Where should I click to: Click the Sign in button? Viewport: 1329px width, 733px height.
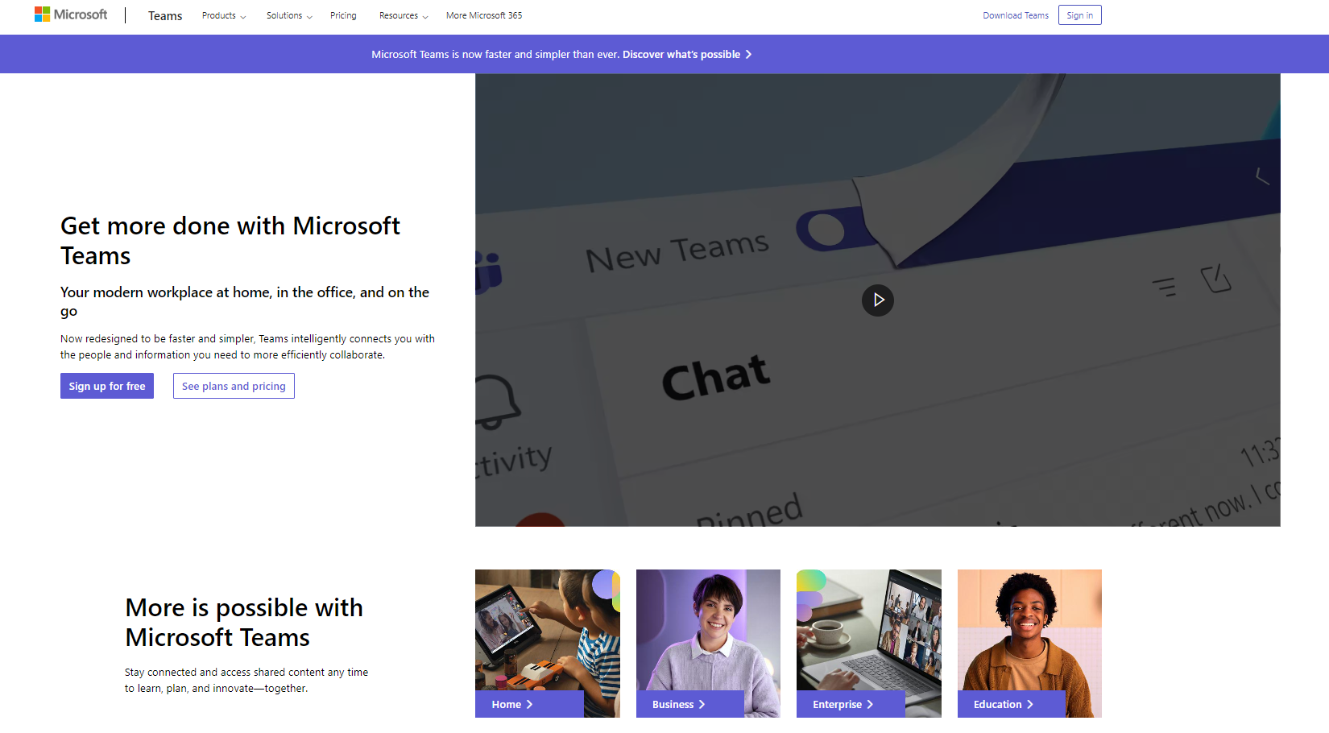click(x=1079, y=15)
